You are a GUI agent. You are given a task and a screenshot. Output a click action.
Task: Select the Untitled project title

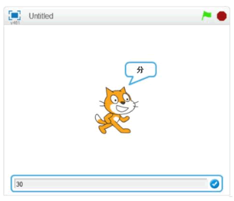point(41,16)
